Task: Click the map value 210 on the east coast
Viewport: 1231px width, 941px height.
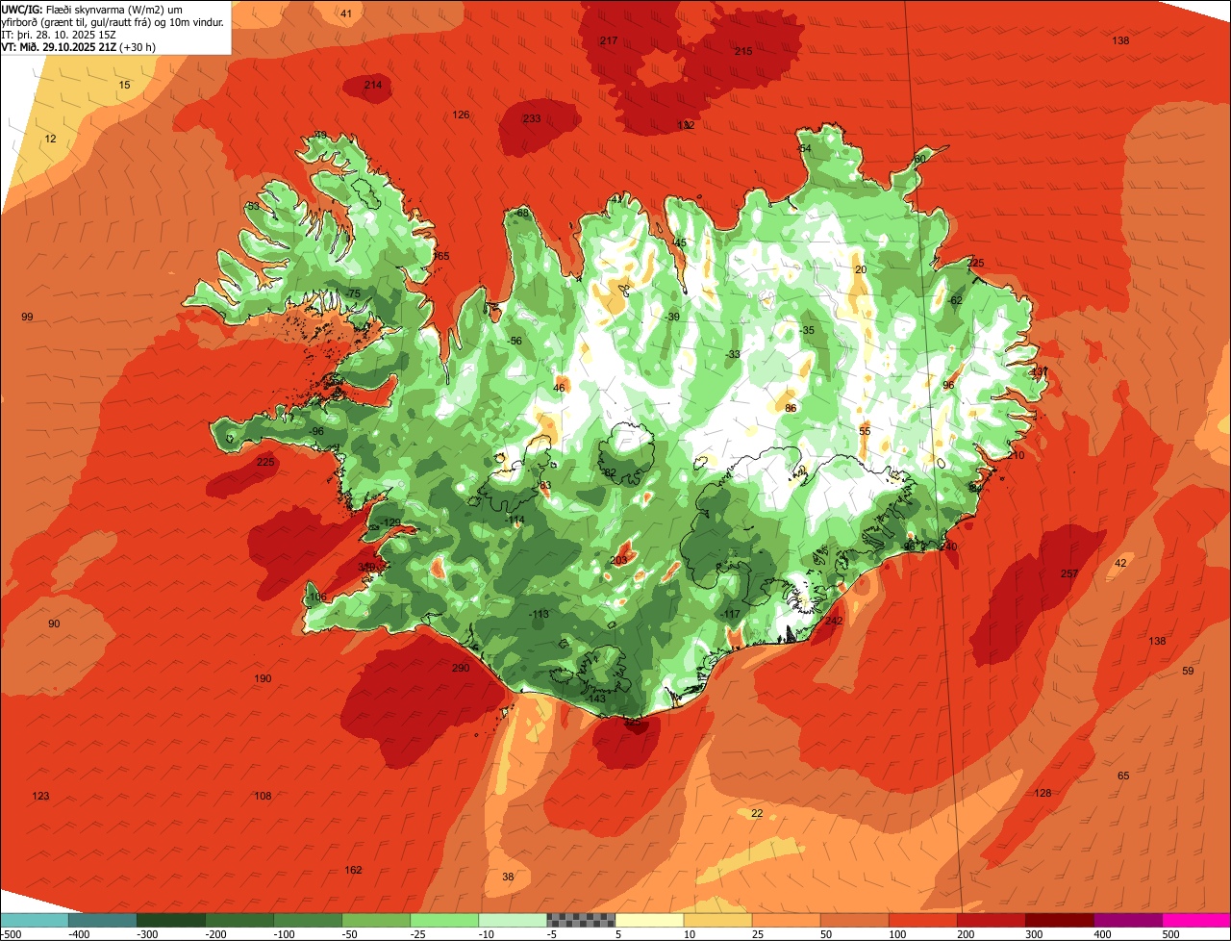Action: pyautogui.click(x=1017, y=455)
